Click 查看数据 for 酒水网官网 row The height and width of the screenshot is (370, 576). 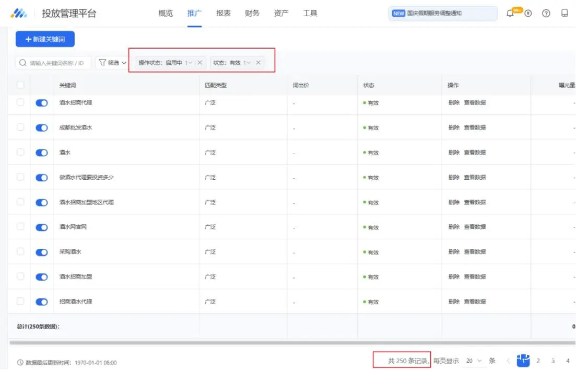click(475, 227)
